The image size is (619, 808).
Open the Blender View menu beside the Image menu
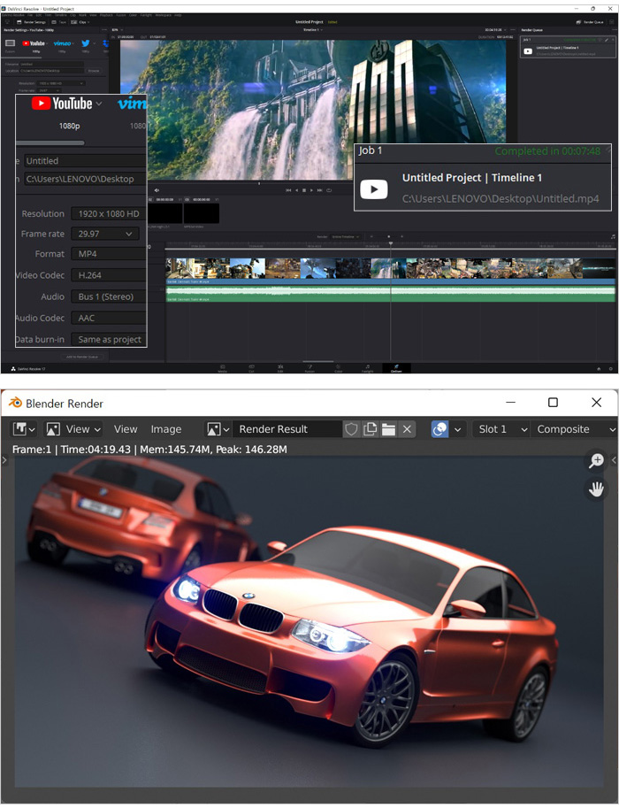[126, 428]
